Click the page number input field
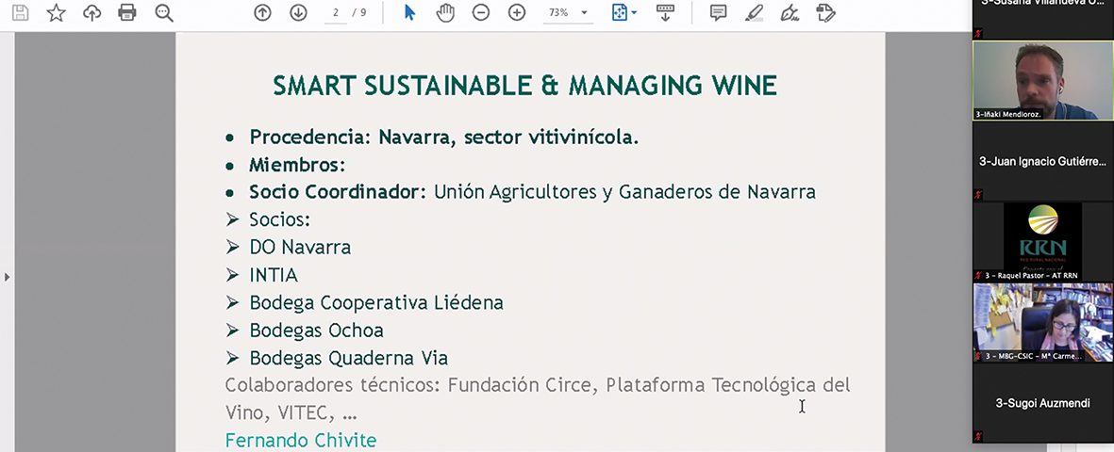 pyautogui.click(x=336, y=13)
